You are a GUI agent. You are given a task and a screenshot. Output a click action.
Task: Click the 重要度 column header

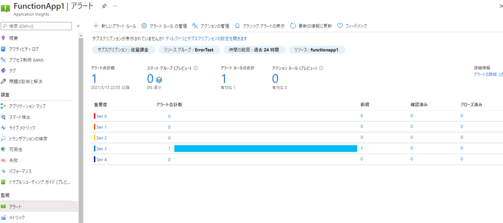click(x=101, y=104)
